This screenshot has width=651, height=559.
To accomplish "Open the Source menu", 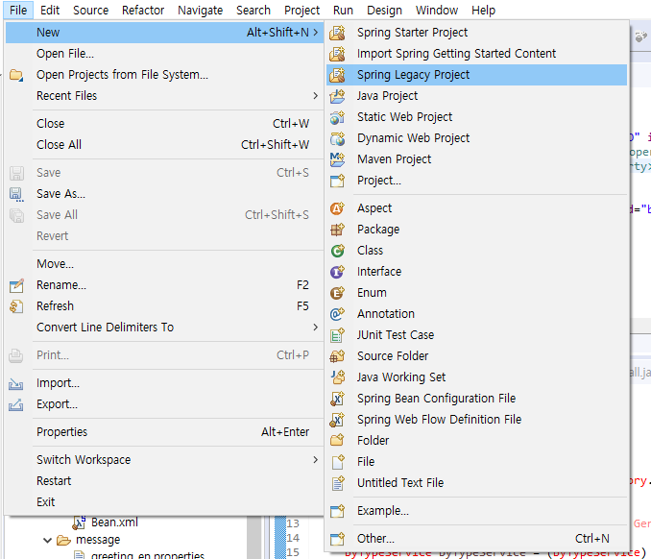I will (x=90, y=10).
